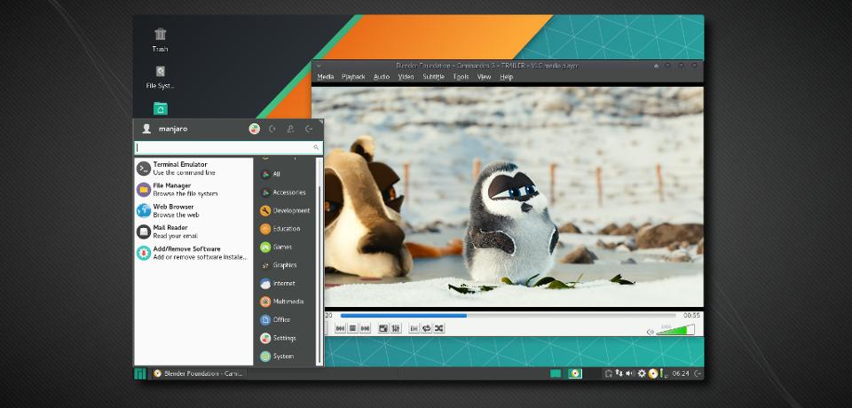Image resolution: width=852 pixels, height=408 pixels.
Task: Open the Help menu in VLC
Action: pos(507,77)
